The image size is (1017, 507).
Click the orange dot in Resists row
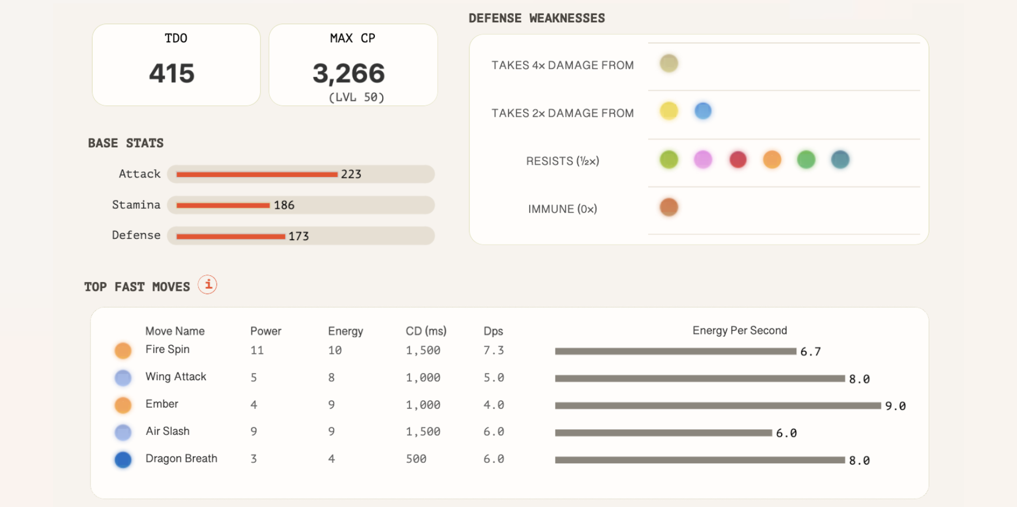coord(772,160)
